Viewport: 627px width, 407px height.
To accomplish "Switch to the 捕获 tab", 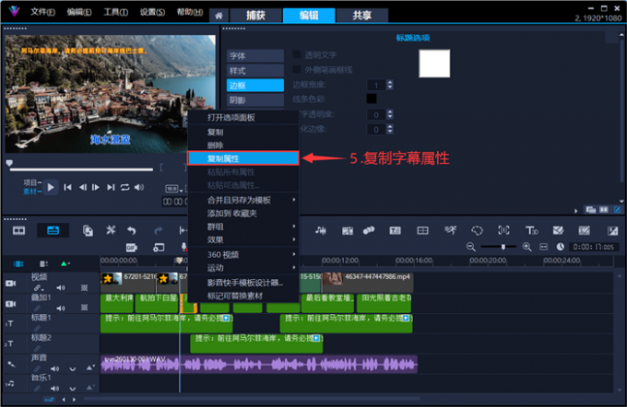I will tap(255, 16).
